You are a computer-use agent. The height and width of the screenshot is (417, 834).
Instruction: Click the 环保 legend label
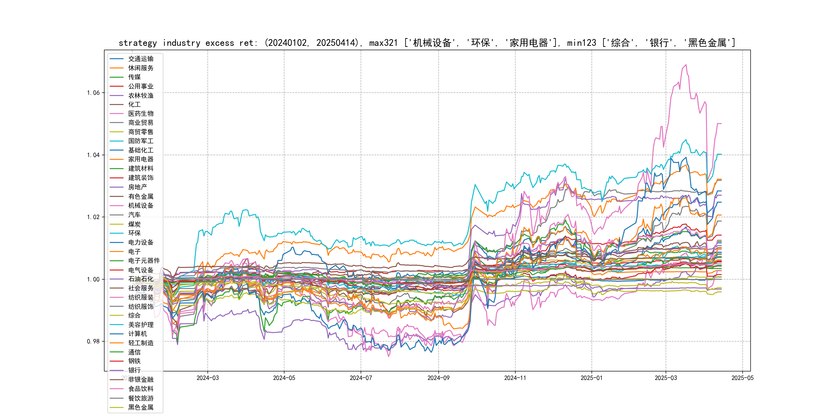pos(134,233)
